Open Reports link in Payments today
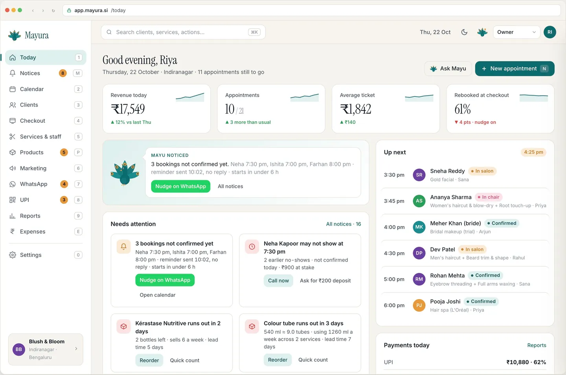Viewport: 566px width, 375px height. pyautogui.click(x=537, y=345)
